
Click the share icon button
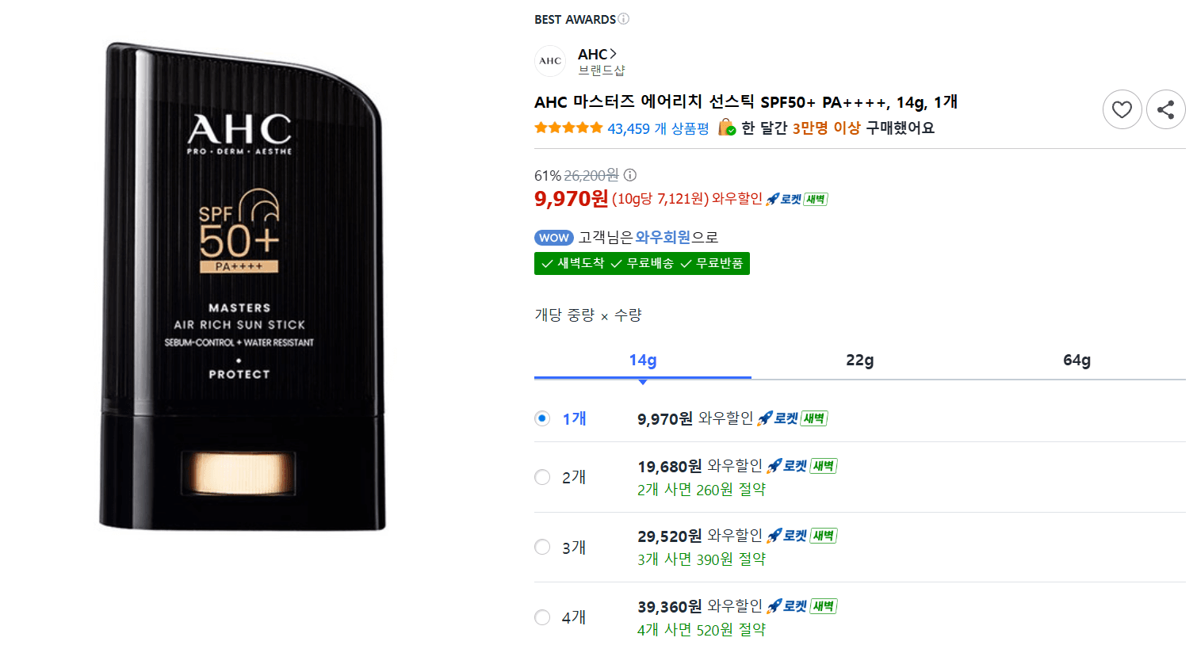tap(1165, 109)
